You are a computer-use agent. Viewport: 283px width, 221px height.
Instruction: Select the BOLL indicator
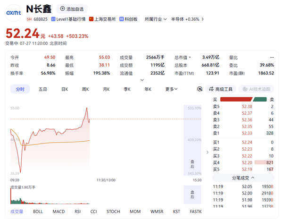coord(38,212)
